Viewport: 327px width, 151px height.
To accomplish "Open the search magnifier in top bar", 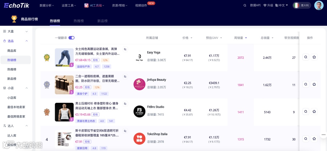I will tap(245, 5).
